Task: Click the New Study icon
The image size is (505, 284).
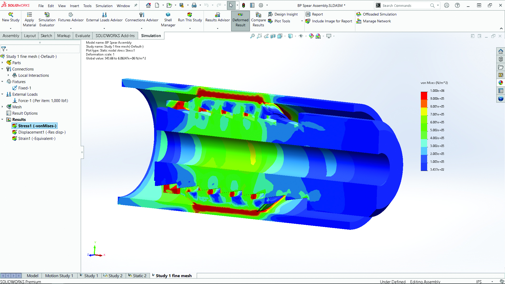Action: point(11,15)
